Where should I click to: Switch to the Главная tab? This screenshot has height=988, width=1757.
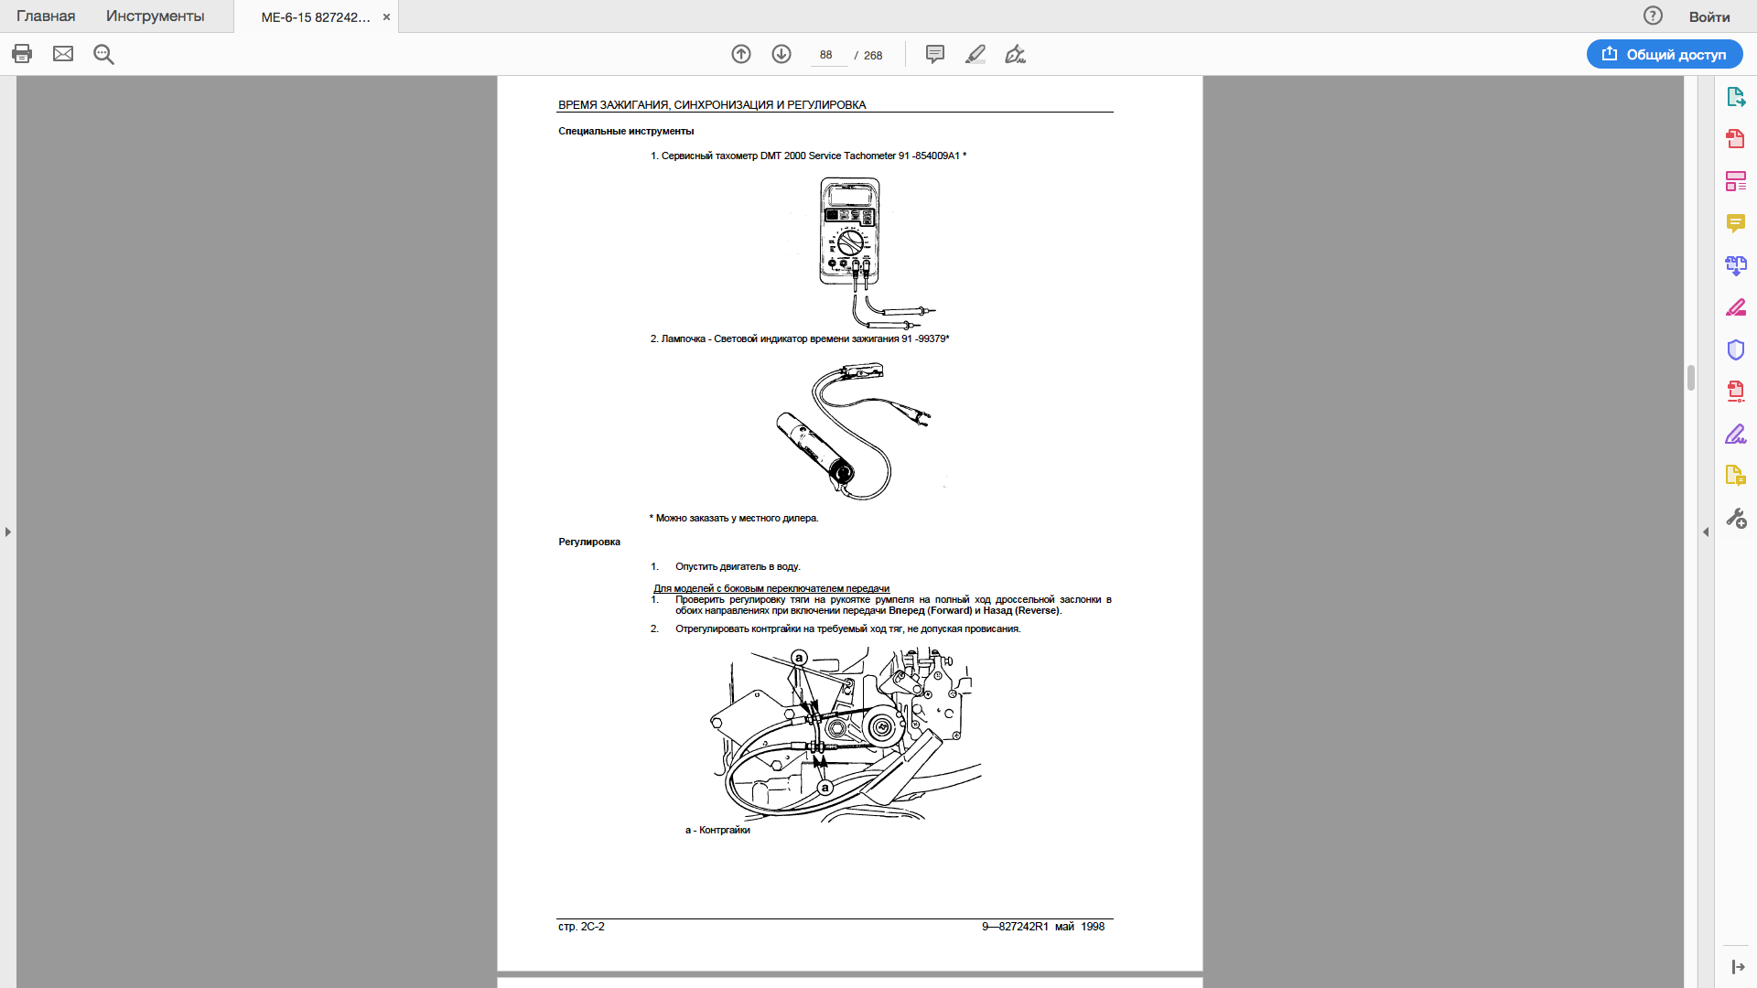coord(46,16)
